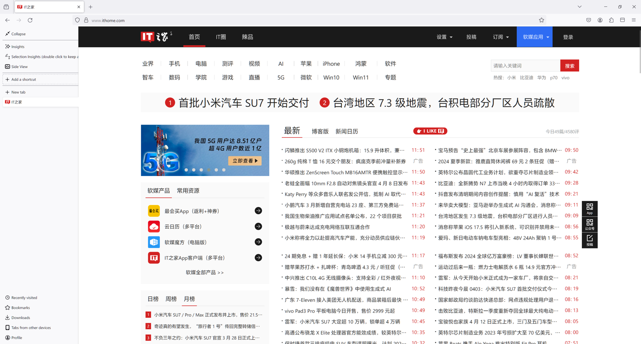Click arrow next to IT之家App客户端

[x=258, y=258]
